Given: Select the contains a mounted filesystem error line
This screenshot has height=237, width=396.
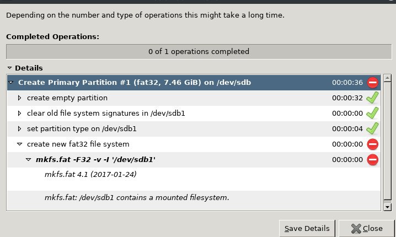Looking at the screenshot, I should pyautogui.click(x=137, y=197).
